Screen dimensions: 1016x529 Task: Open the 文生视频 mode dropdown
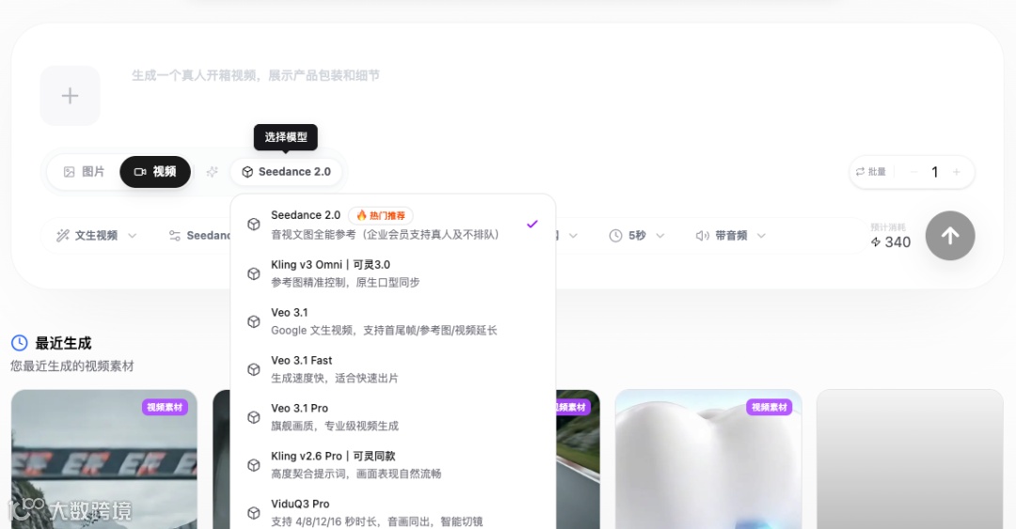tap(97, 235)
